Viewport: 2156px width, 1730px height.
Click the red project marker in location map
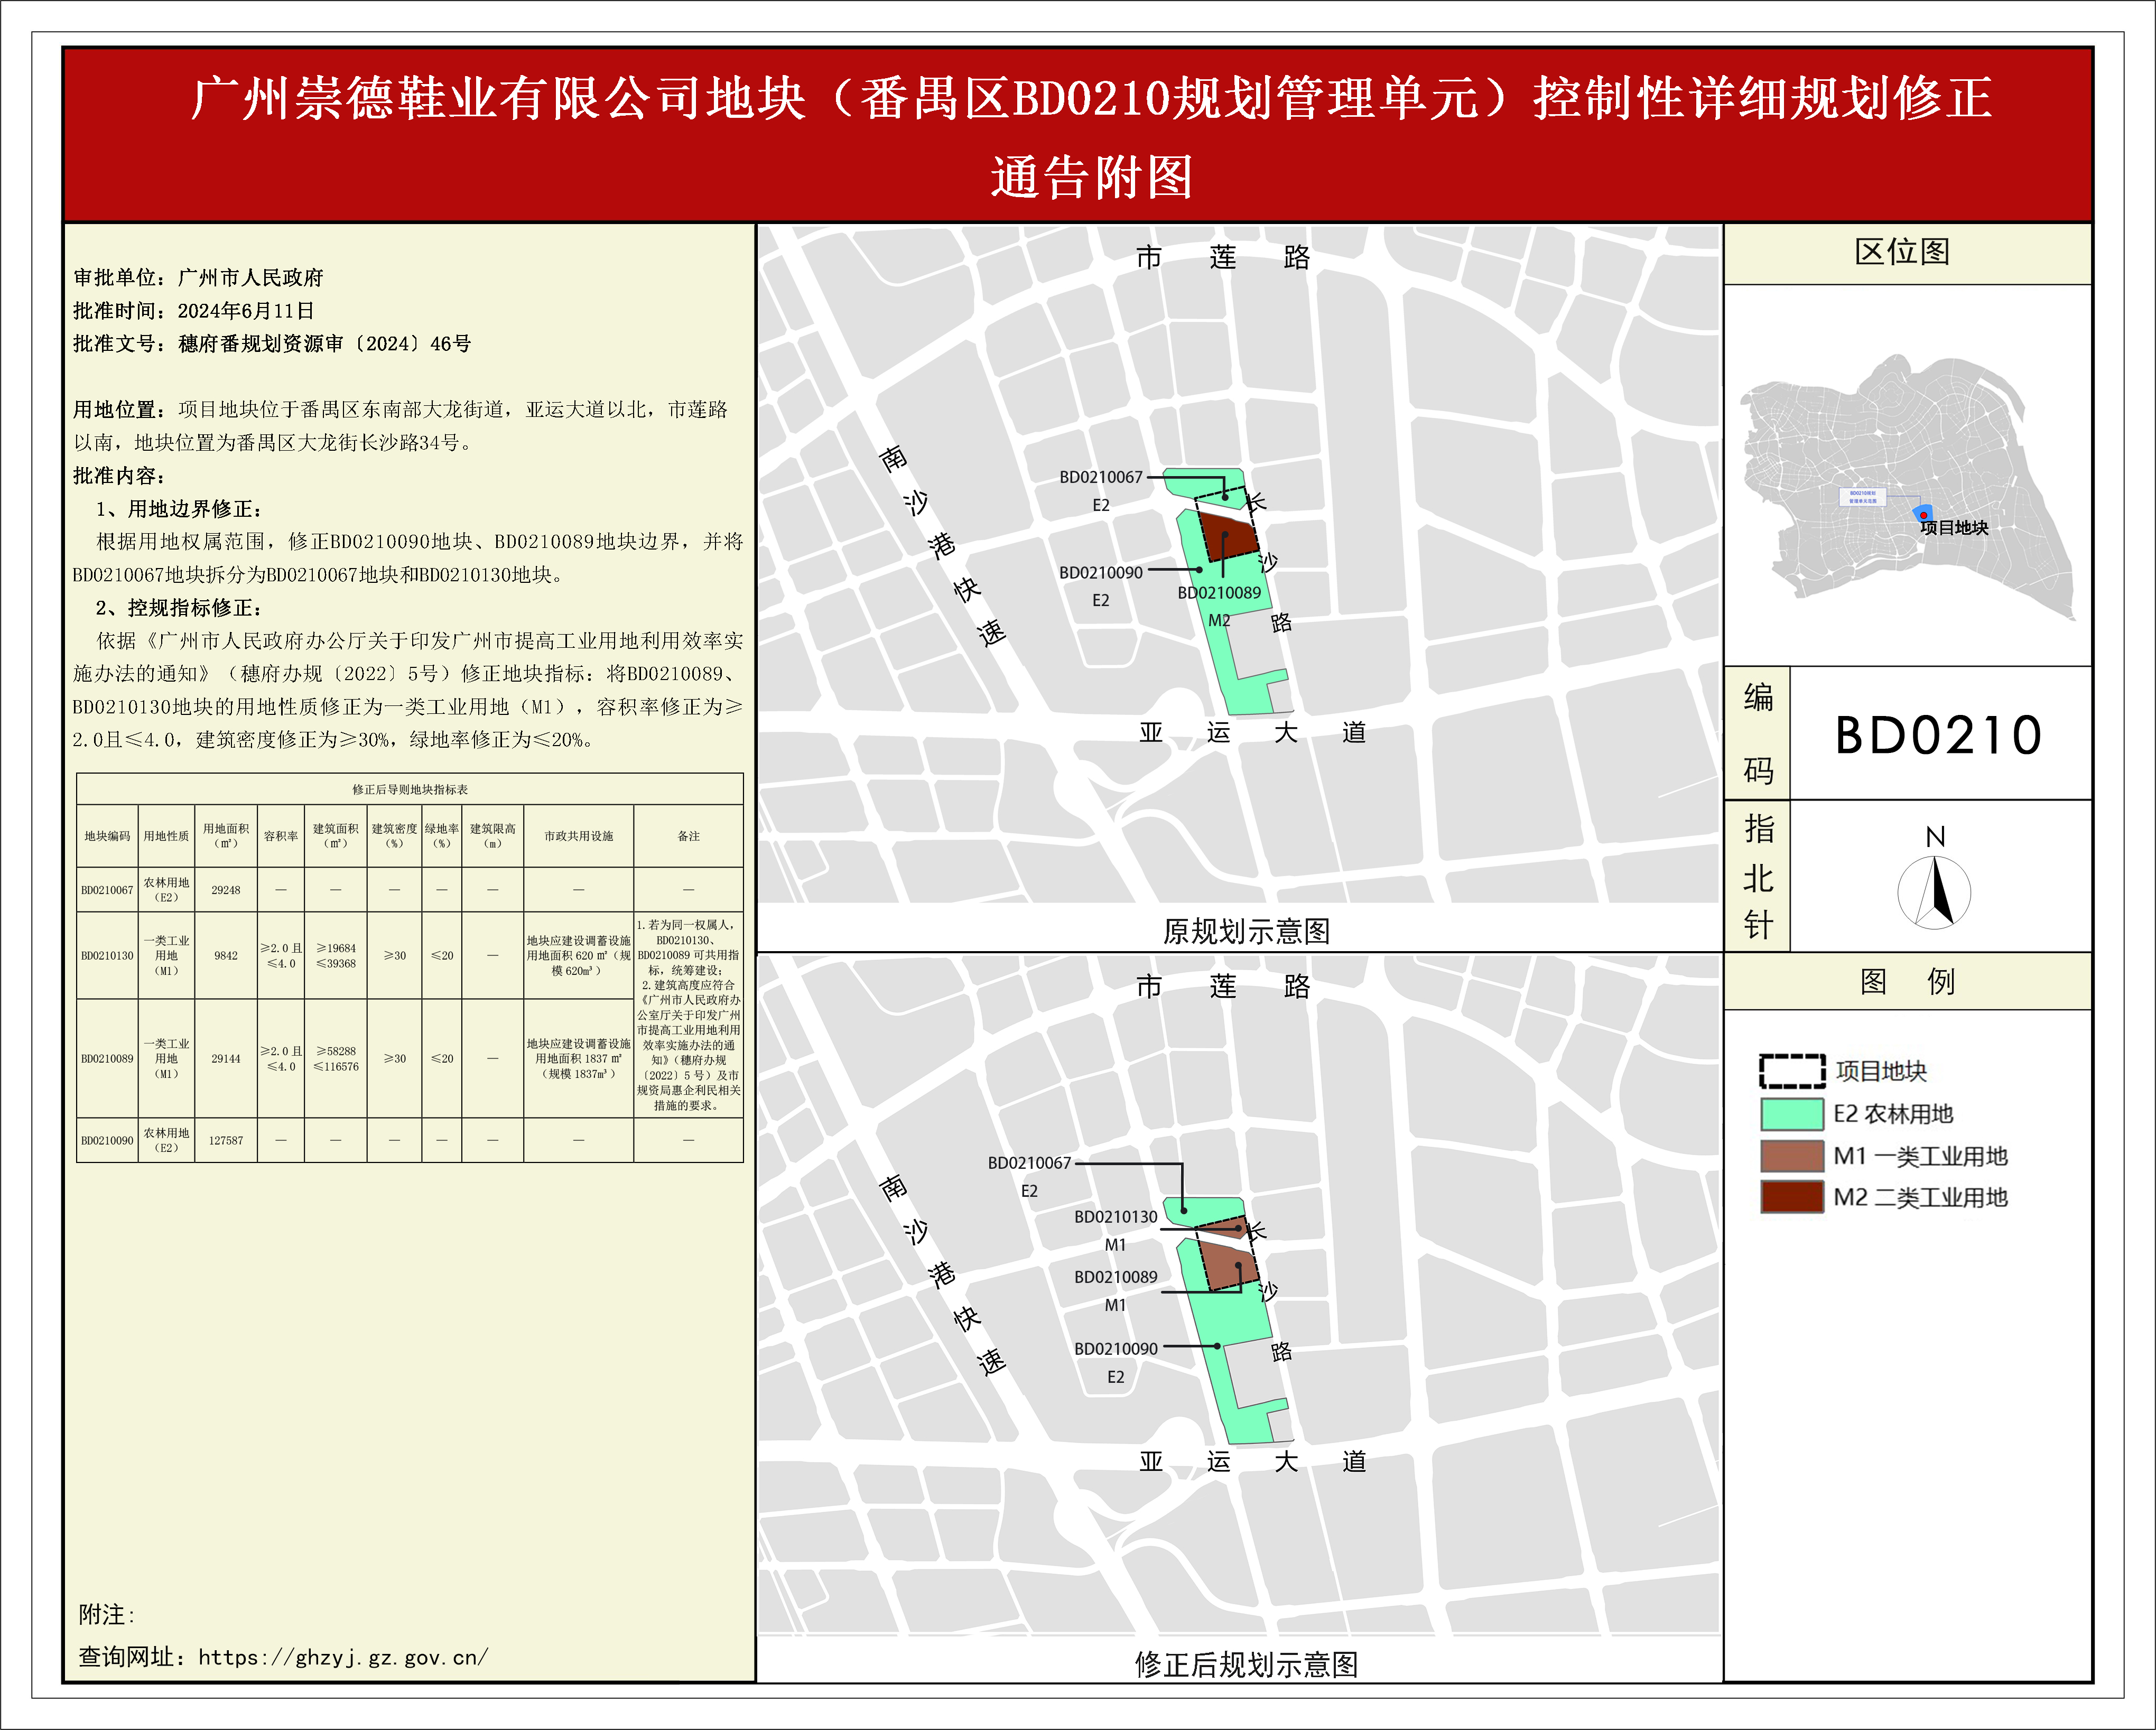coord(1923,515)
